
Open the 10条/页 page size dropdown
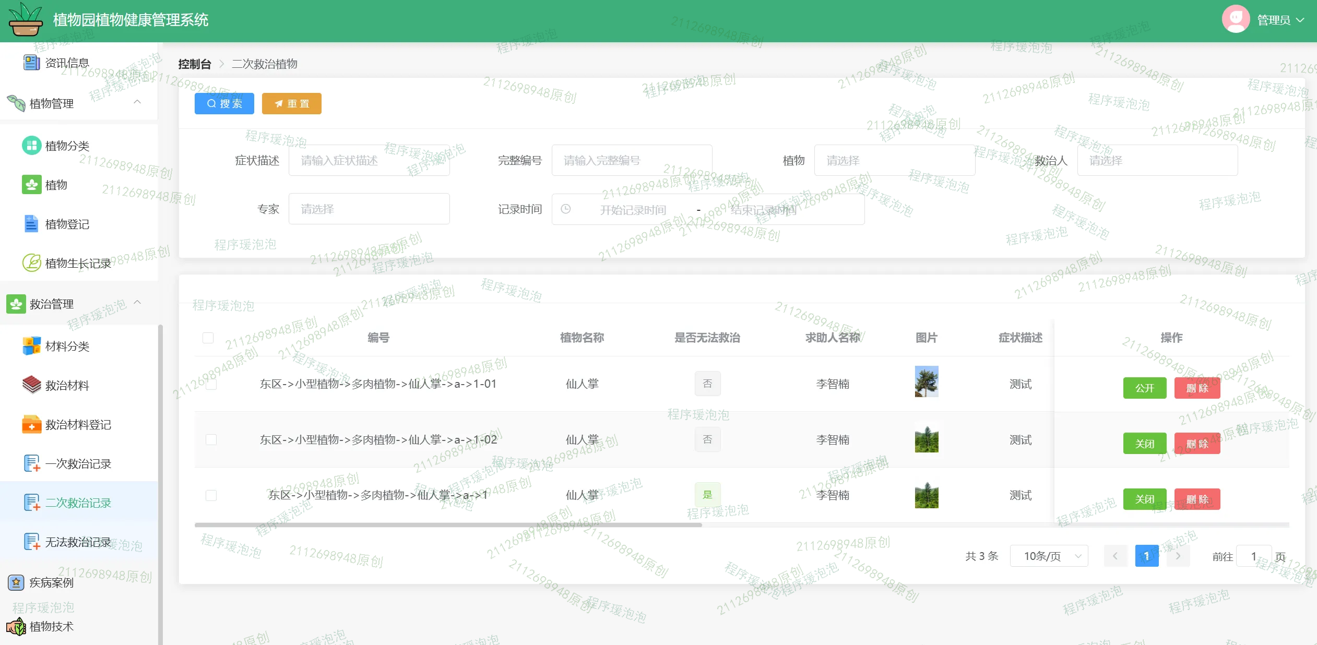point(1049,556)
